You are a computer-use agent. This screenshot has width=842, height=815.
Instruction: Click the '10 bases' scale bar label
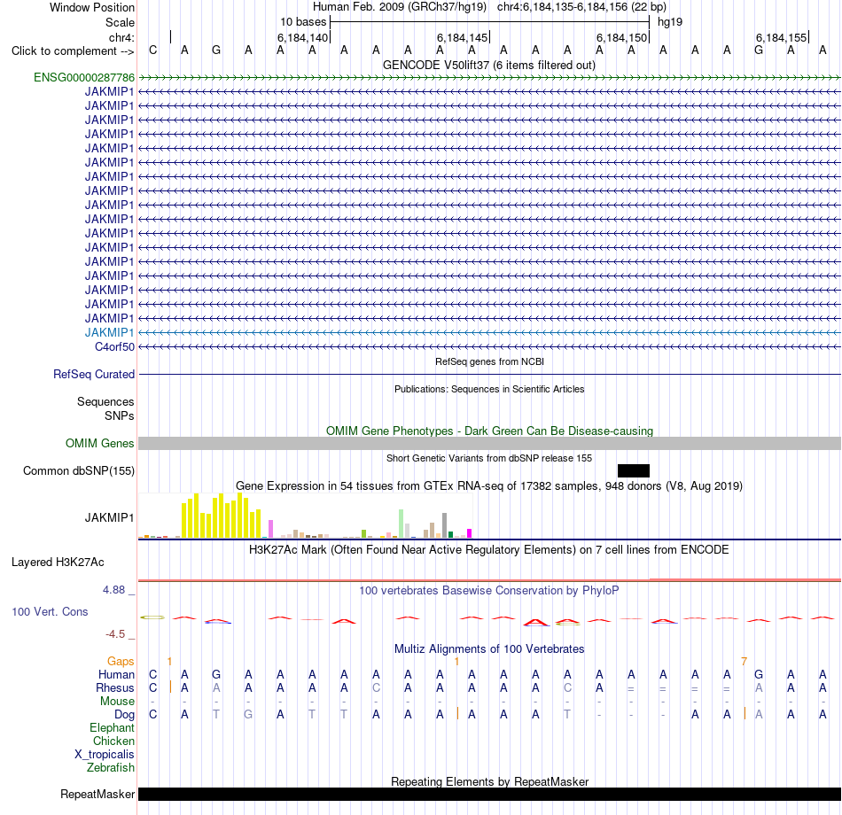303,22
